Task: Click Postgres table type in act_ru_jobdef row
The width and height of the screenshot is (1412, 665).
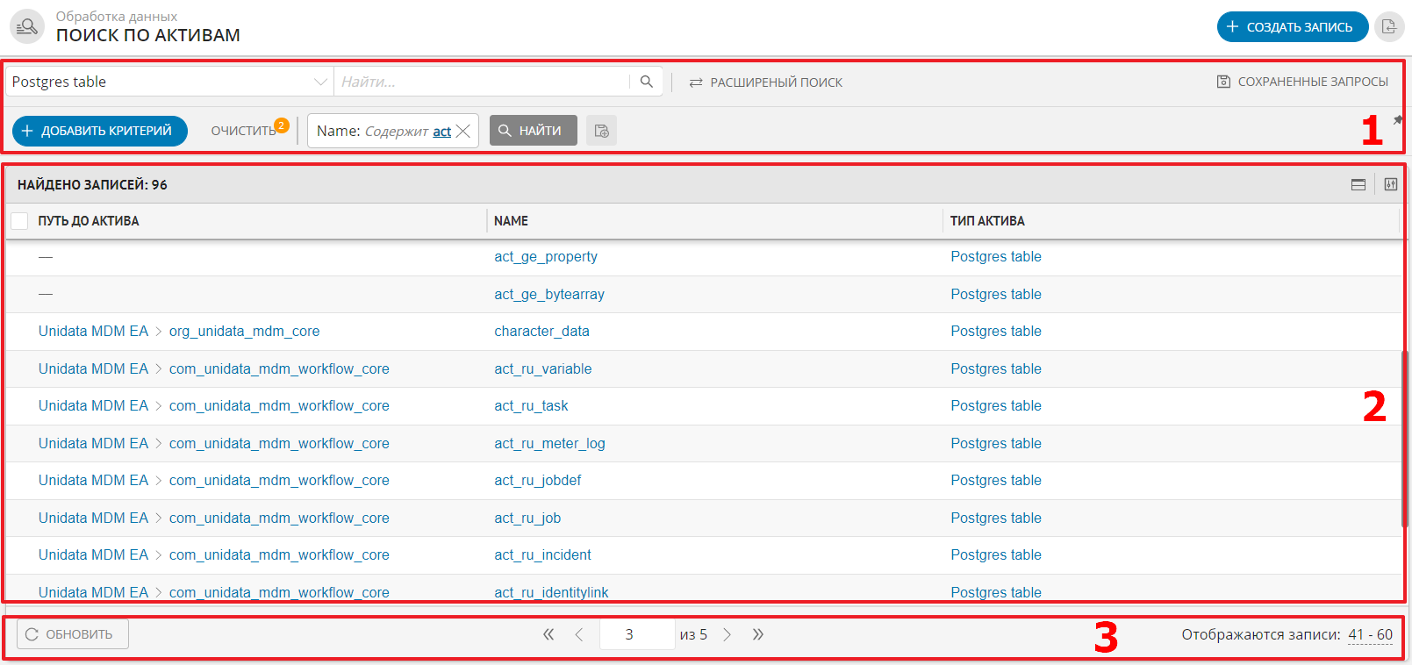Action: tap(996, 481)
